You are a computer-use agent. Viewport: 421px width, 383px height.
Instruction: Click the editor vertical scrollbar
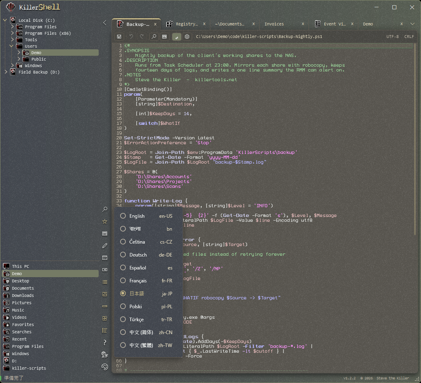pos(415,139)
